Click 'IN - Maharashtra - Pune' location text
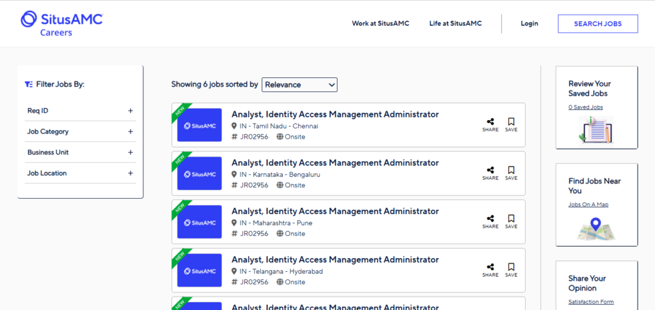Viewport: 655px width, 310px height. point(276,223)
